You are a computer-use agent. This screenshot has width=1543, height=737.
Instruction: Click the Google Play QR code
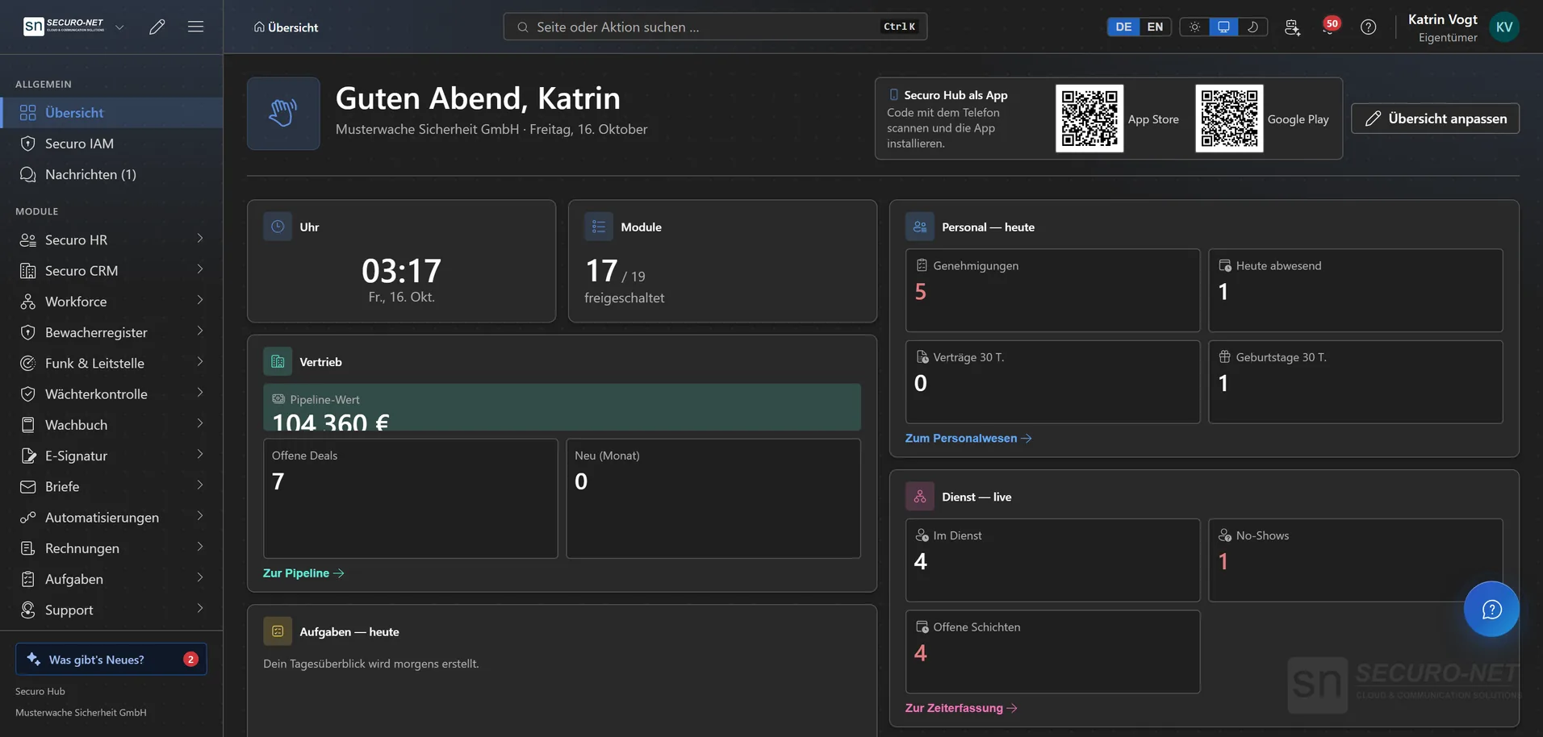pos(1229,119)
